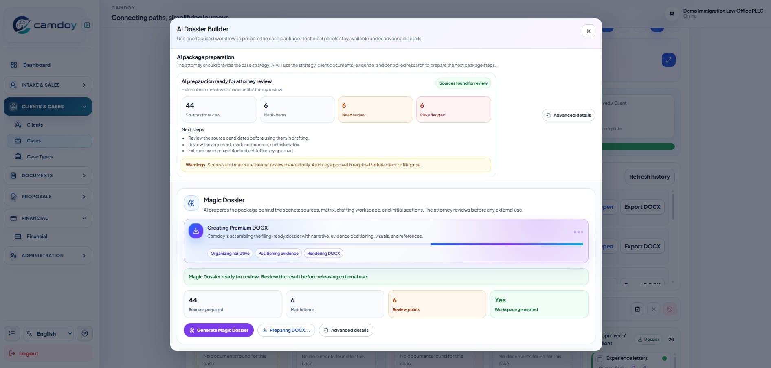Close the AI Dossier Builder dialog

(589, 31)
